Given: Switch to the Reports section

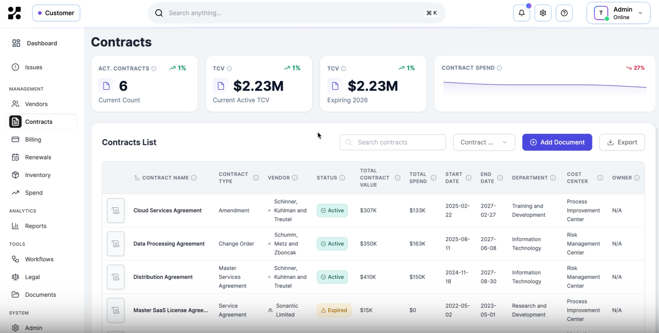Looking at the screenshot, I should pos(36,226).
